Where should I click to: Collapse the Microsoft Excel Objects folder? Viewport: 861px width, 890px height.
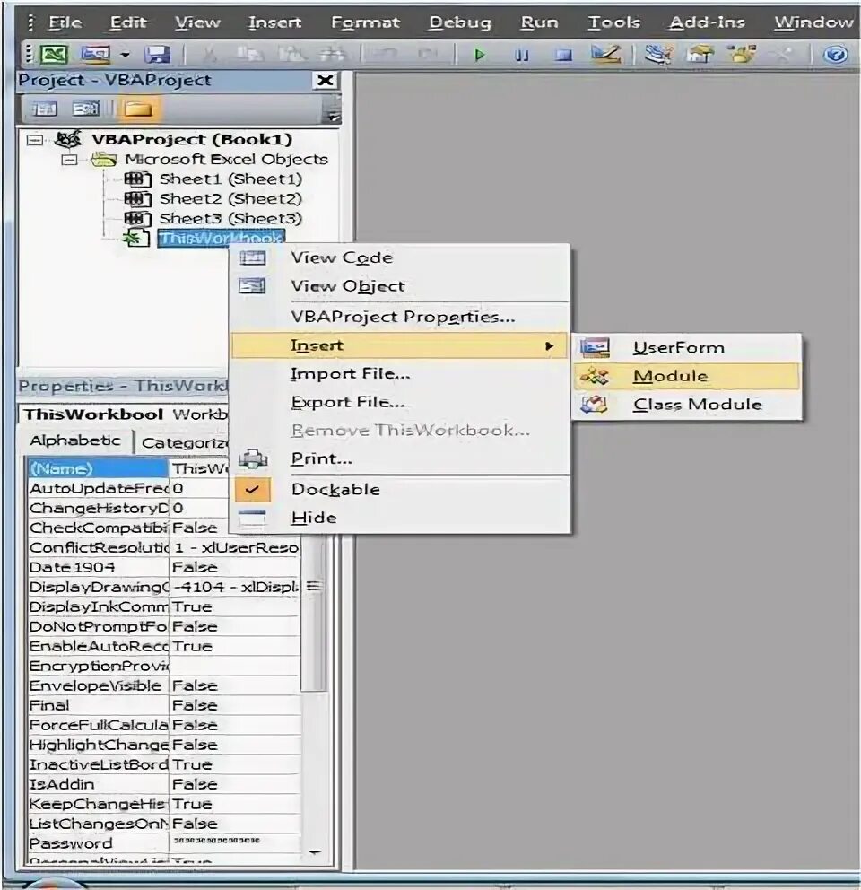pyautogui.click(x=69, y=160)
